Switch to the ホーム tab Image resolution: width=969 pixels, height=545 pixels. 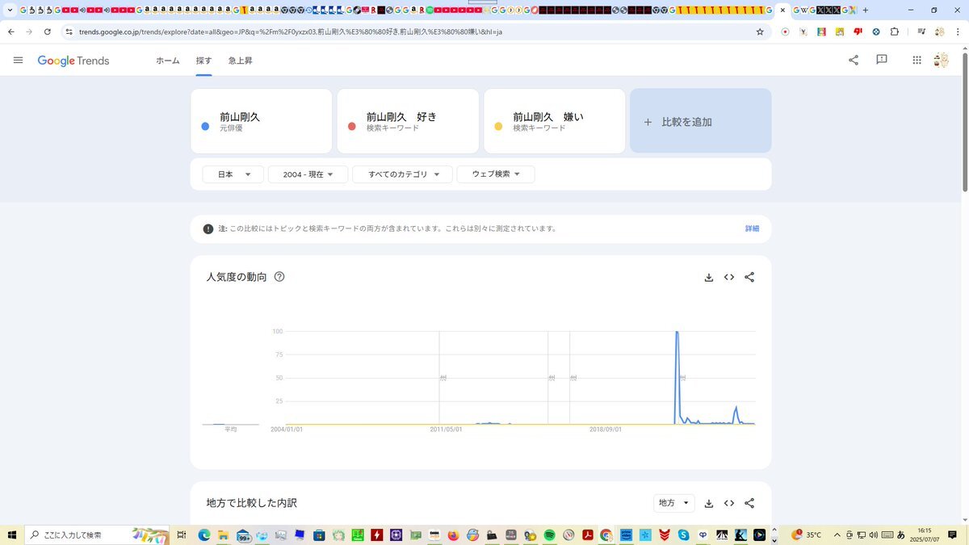(x=168, y=61)
